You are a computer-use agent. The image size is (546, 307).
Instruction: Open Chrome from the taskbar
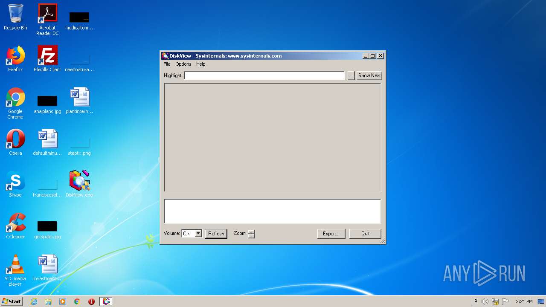click(x=77, y=301)
